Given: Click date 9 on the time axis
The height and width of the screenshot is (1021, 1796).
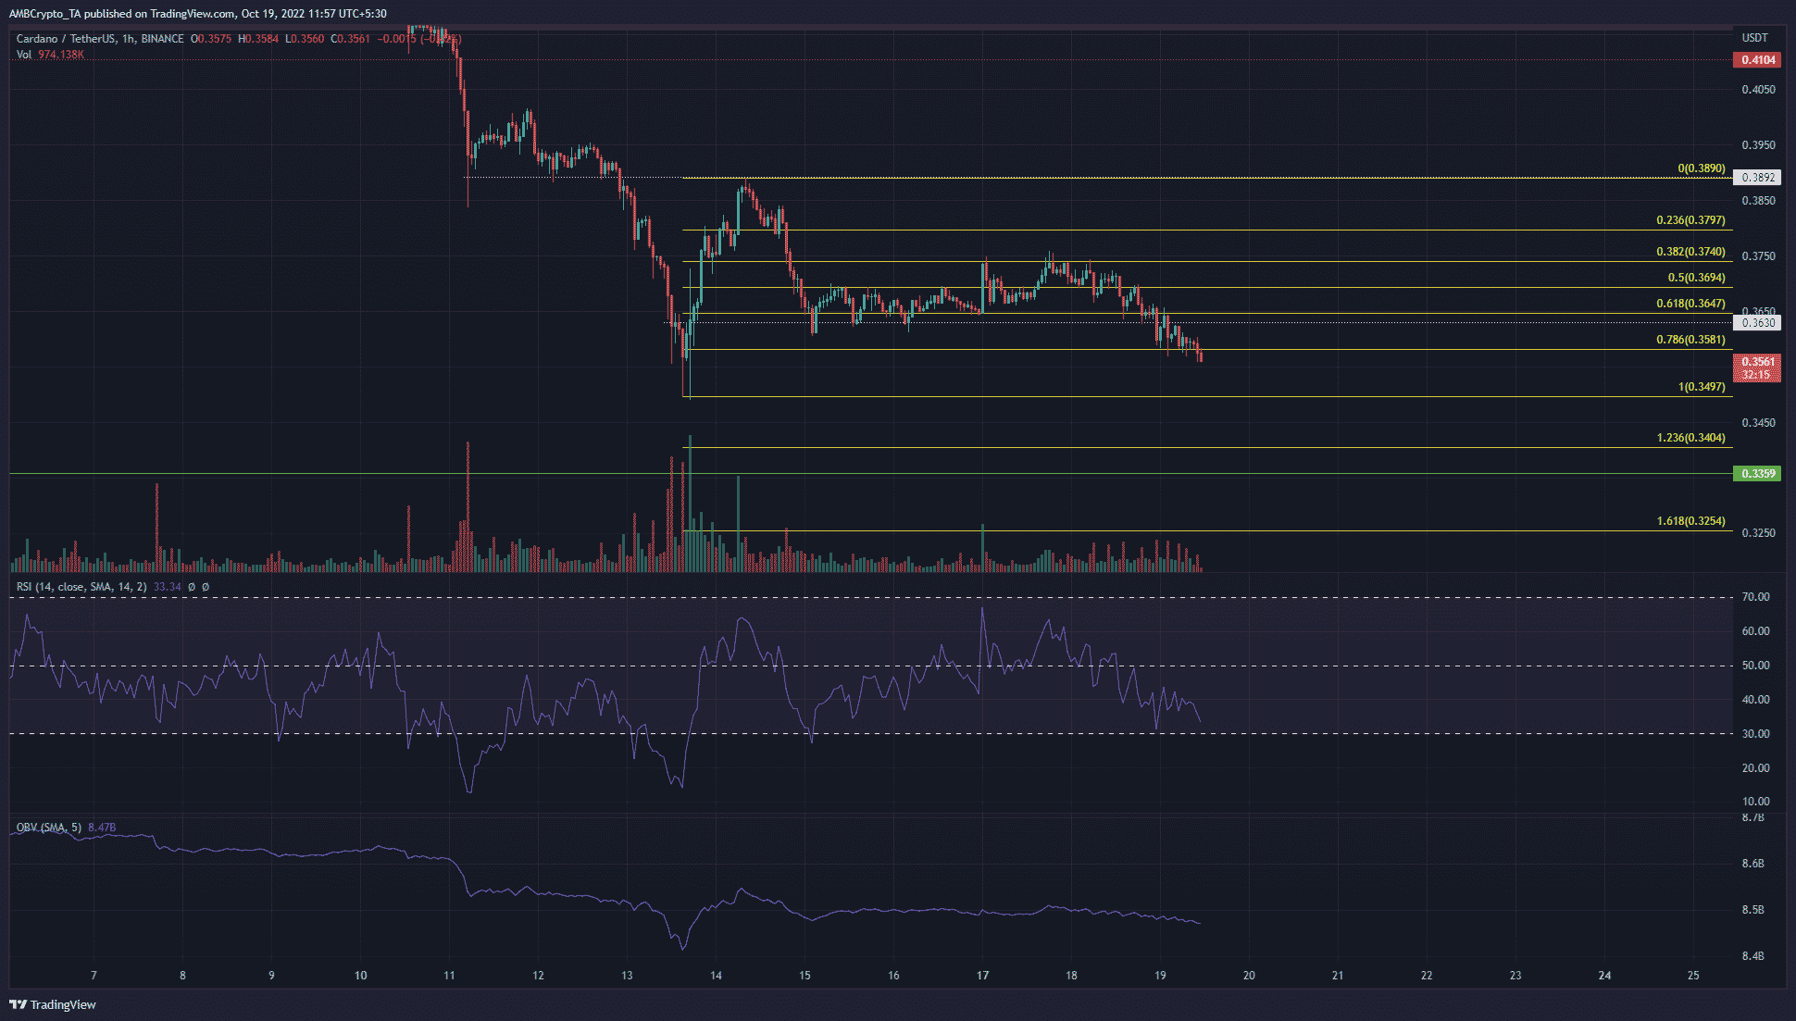Looking at the screenshot, I should [x=271, y=976].
